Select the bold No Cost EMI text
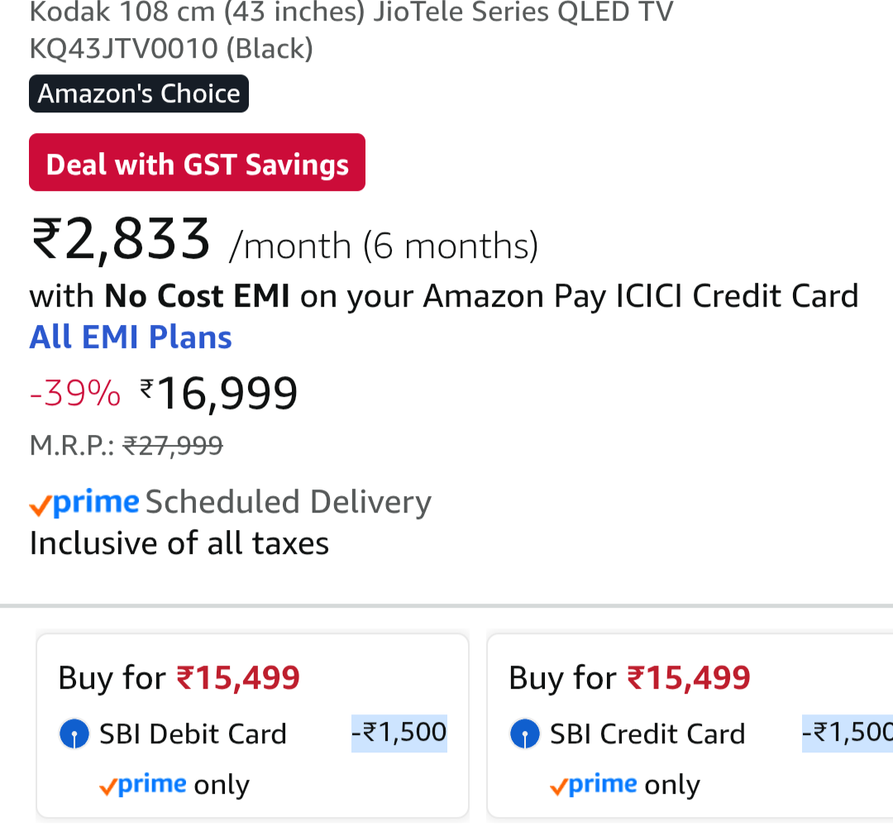893x836 pixels. 197,296
